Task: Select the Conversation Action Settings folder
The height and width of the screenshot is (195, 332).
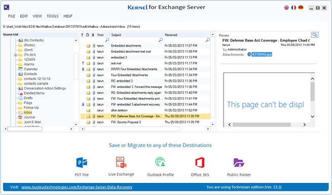Action: point(45,88)
